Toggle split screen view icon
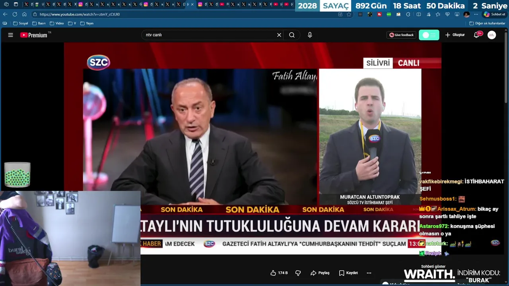 [419, 14]
